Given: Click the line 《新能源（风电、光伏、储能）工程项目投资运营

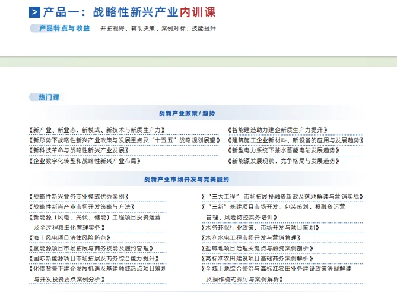Looking at the screenshot, I should (95, 218).
